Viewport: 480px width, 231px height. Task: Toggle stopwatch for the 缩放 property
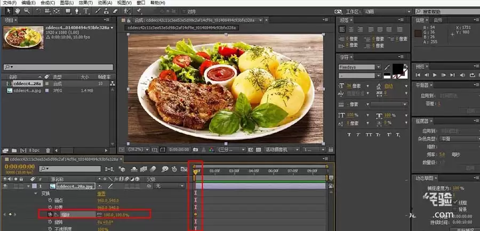[50, 214]
